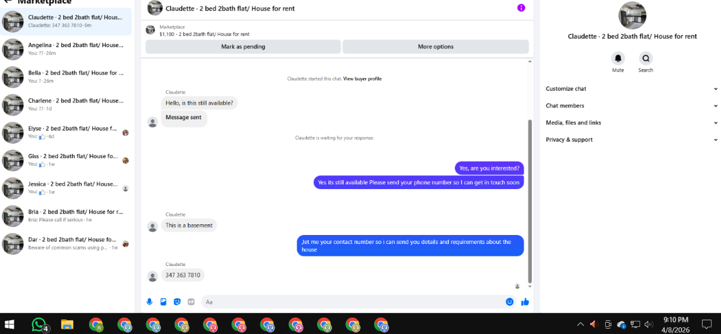Open Search in conversation icon
Screen dimensions: 721x334
point(645,58)
